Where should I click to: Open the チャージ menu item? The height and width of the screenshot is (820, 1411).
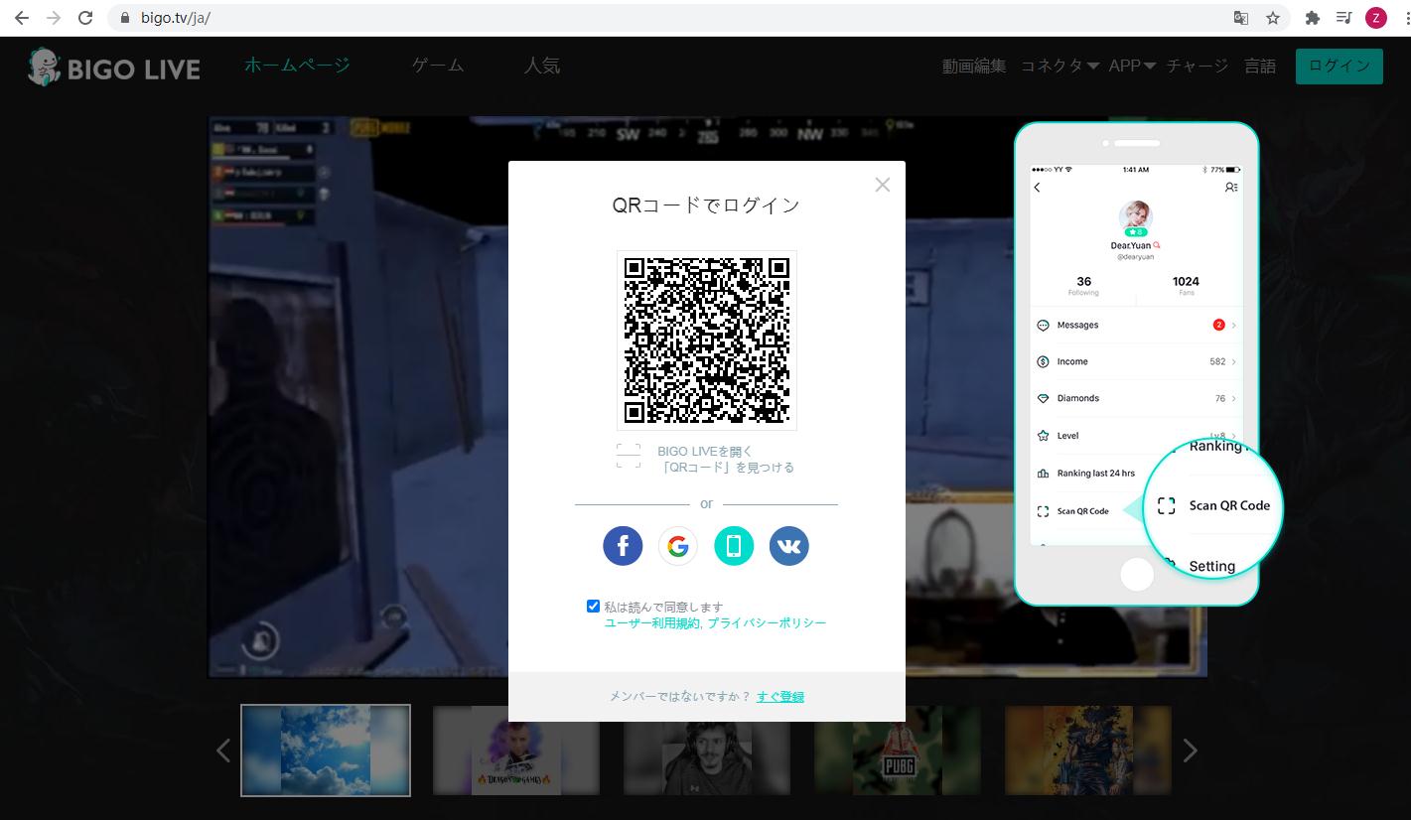[x=1198, y=66]
